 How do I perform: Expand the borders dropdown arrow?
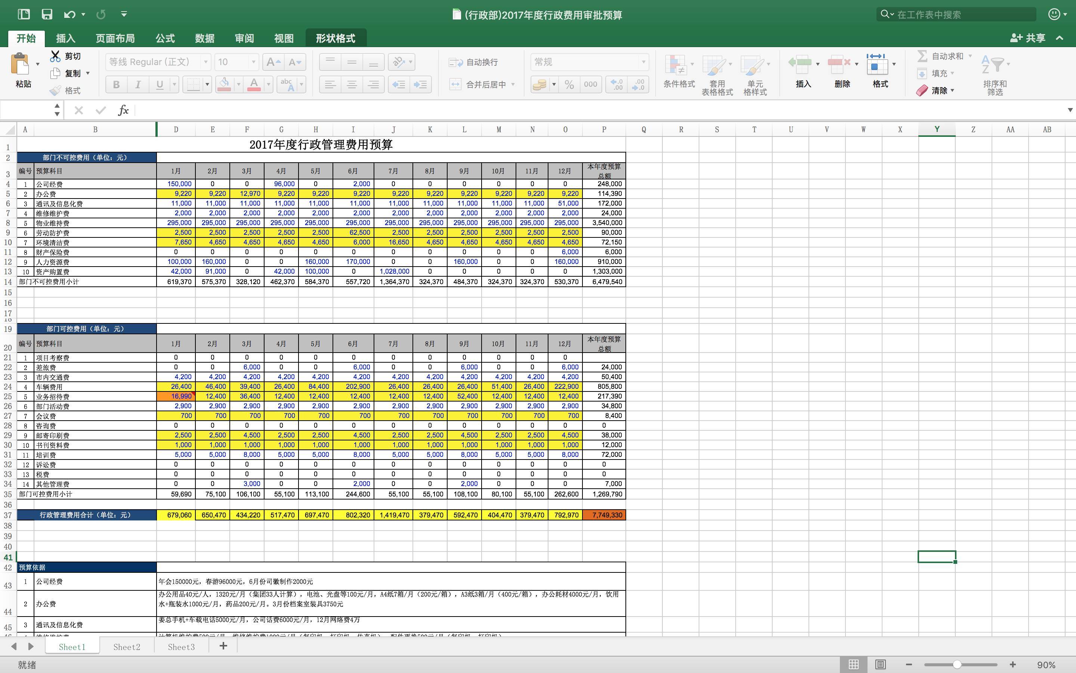pos(207,84)
